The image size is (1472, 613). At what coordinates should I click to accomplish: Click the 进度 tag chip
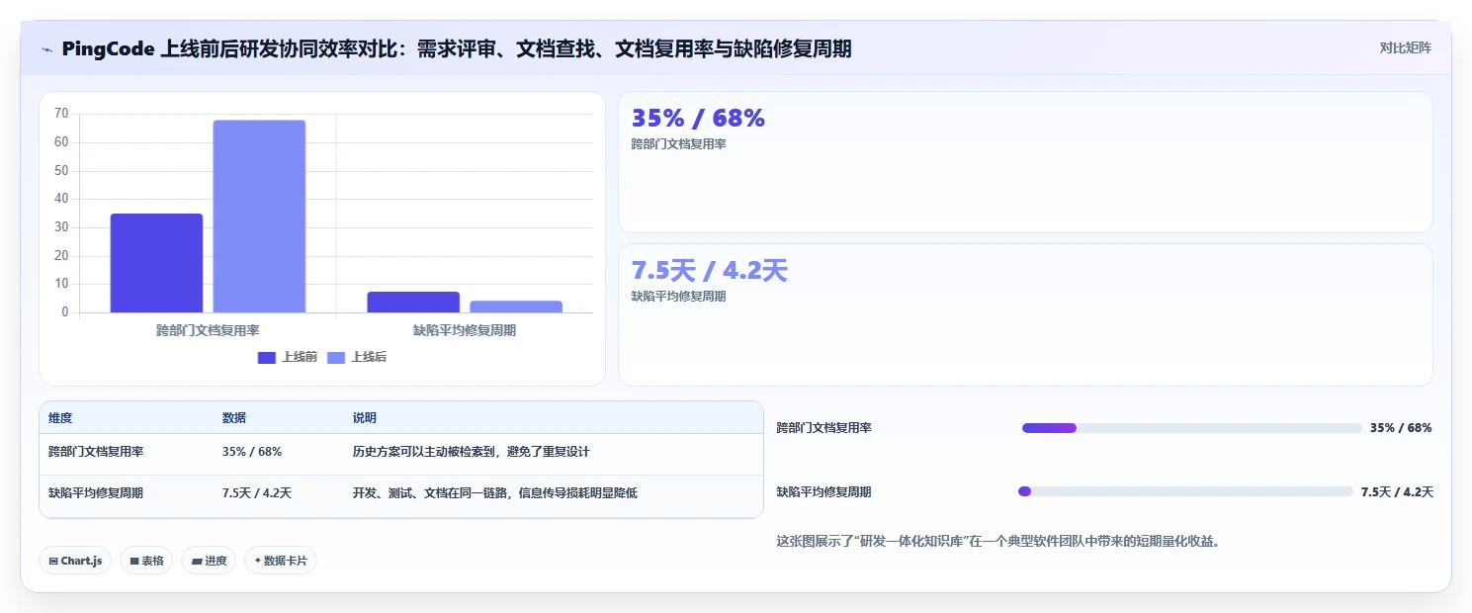click(x=209, y=561)
